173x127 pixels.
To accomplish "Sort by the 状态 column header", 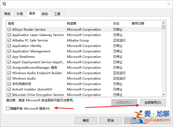I will (121, 24).
